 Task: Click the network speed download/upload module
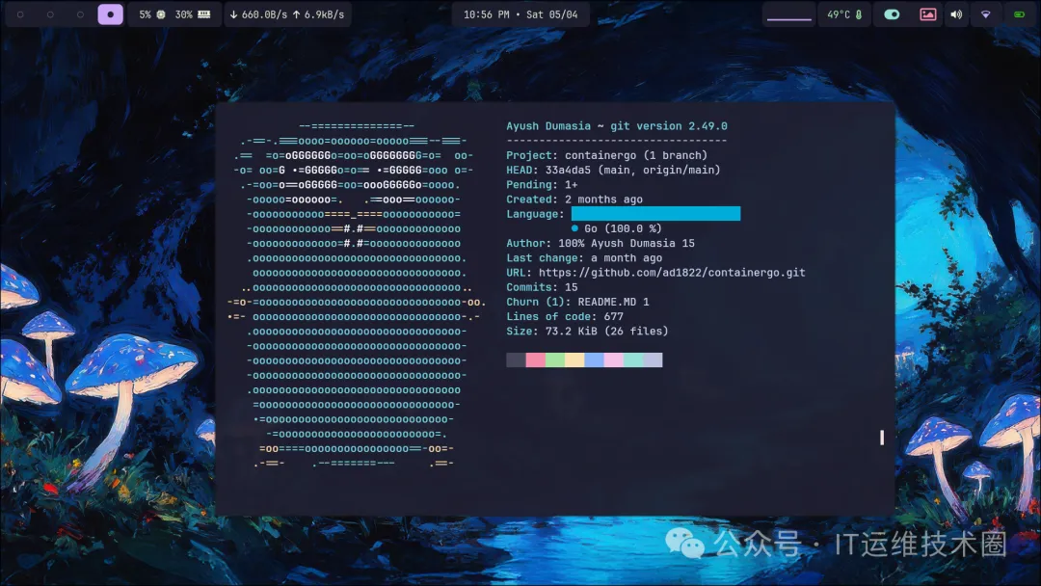point(287,14)
